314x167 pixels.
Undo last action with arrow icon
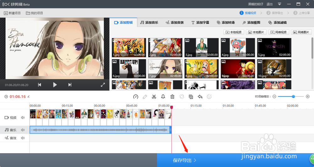(x=200, y=97)
